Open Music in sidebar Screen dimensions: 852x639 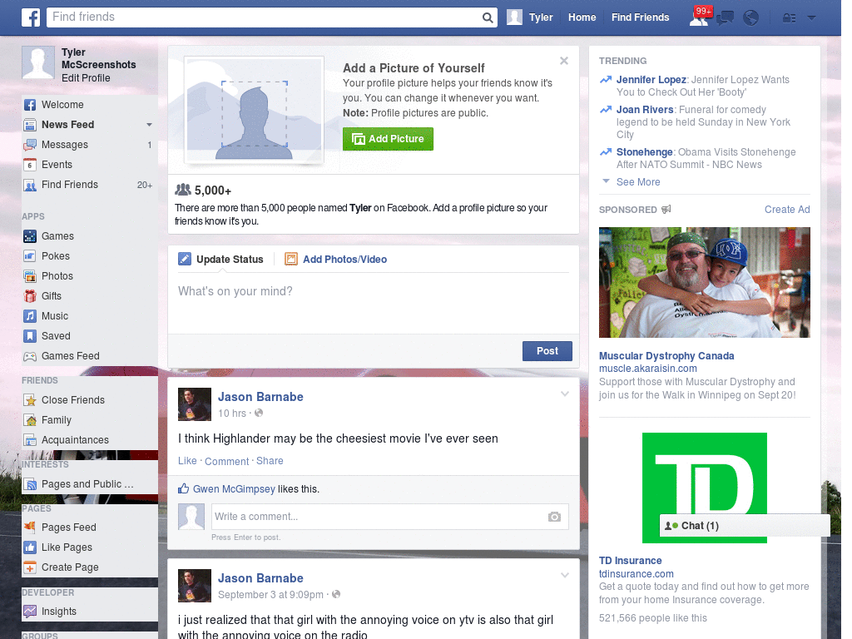90,316
